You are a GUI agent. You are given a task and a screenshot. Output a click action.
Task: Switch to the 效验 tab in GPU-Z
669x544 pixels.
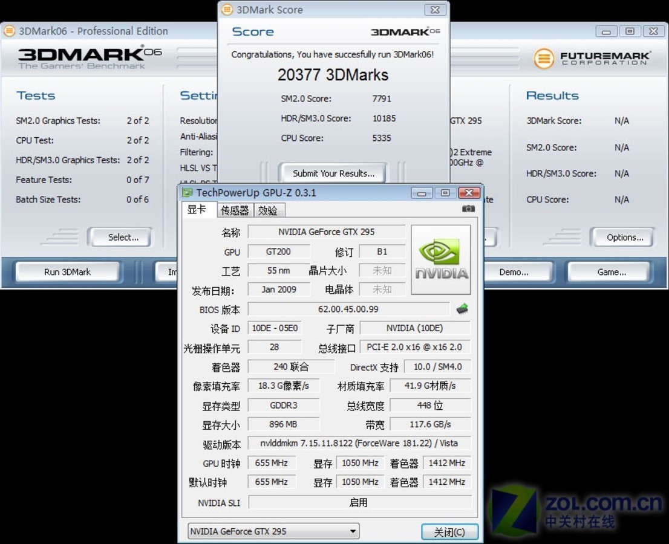[269, 210]
